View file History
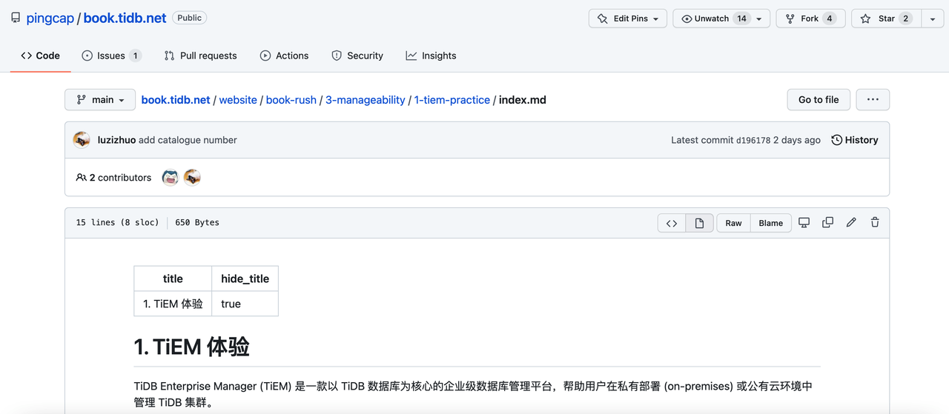This screenshot has height=414, width=949. (855, 140)
